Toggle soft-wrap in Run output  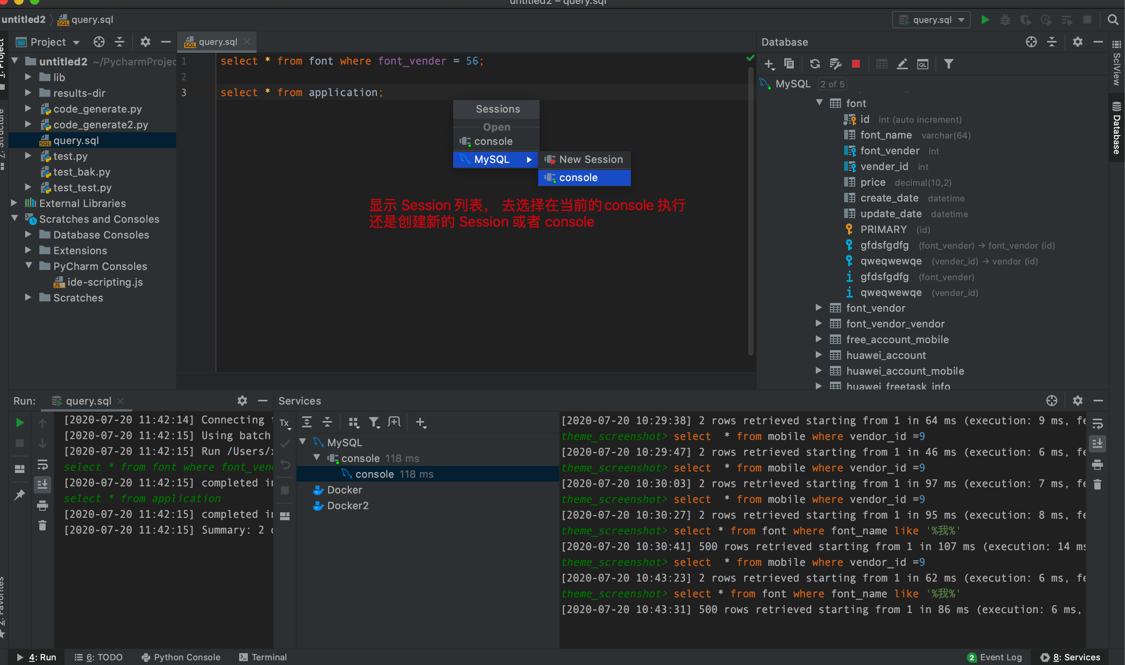42,465
